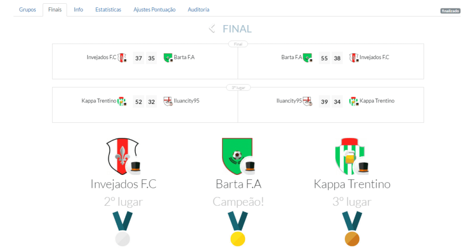The image size is (463, 248).
Task: Open the Estatísticas tab
Action: (108, 10)
